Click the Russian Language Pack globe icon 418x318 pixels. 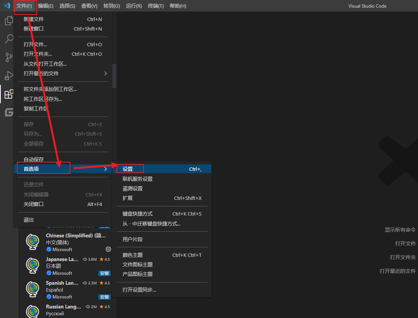tap(33, 312)
